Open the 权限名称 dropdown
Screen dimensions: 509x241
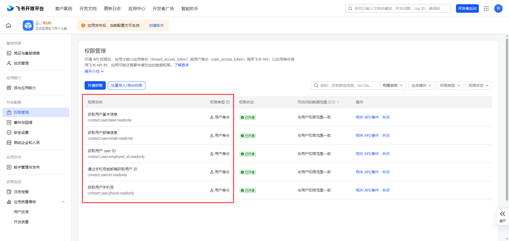pyautogui.click(x=393, y=85)
